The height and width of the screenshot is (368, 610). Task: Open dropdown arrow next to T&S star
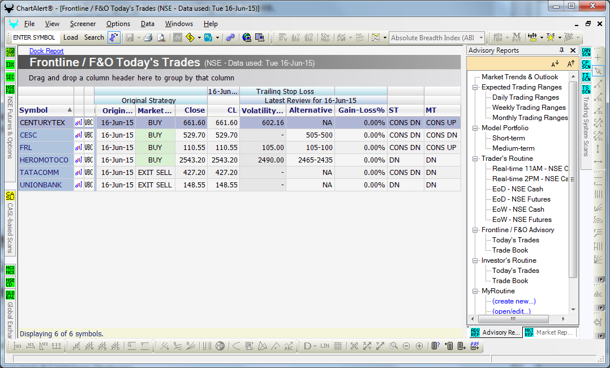pos(560,38)
